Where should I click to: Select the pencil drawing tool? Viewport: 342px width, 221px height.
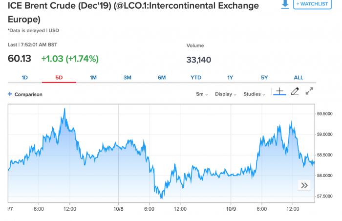[x=295, y=91]
